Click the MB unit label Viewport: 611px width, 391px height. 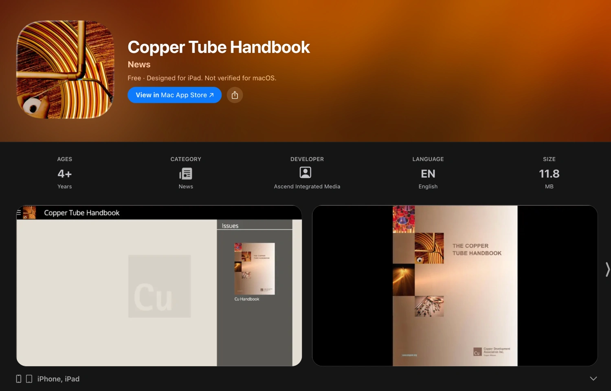point(549,186)
